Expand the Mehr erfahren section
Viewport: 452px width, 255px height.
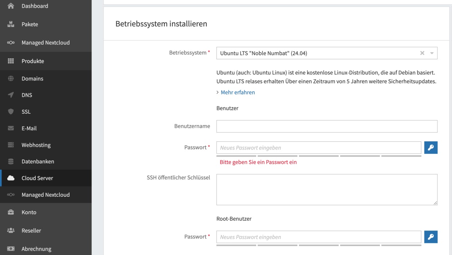(x=237, y=93)
